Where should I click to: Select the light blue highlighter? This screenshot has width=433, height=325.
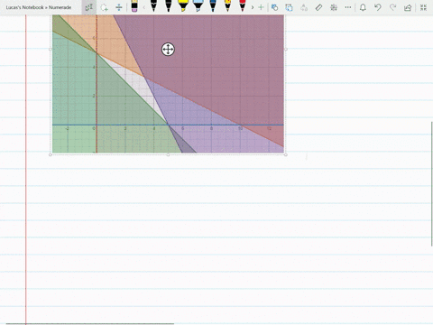click(x=198, y=6)
